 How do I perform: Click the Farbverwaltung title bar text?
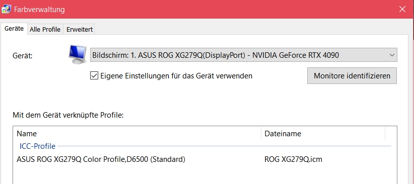click(x=39, y=10)
